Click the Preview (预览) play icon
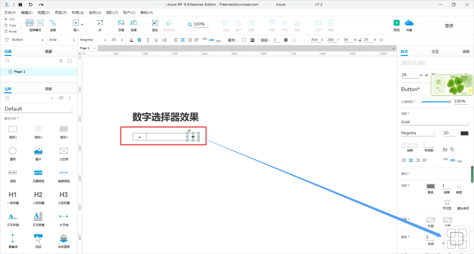This screenshot has height=254, width=474. click(x=396, y=23)
